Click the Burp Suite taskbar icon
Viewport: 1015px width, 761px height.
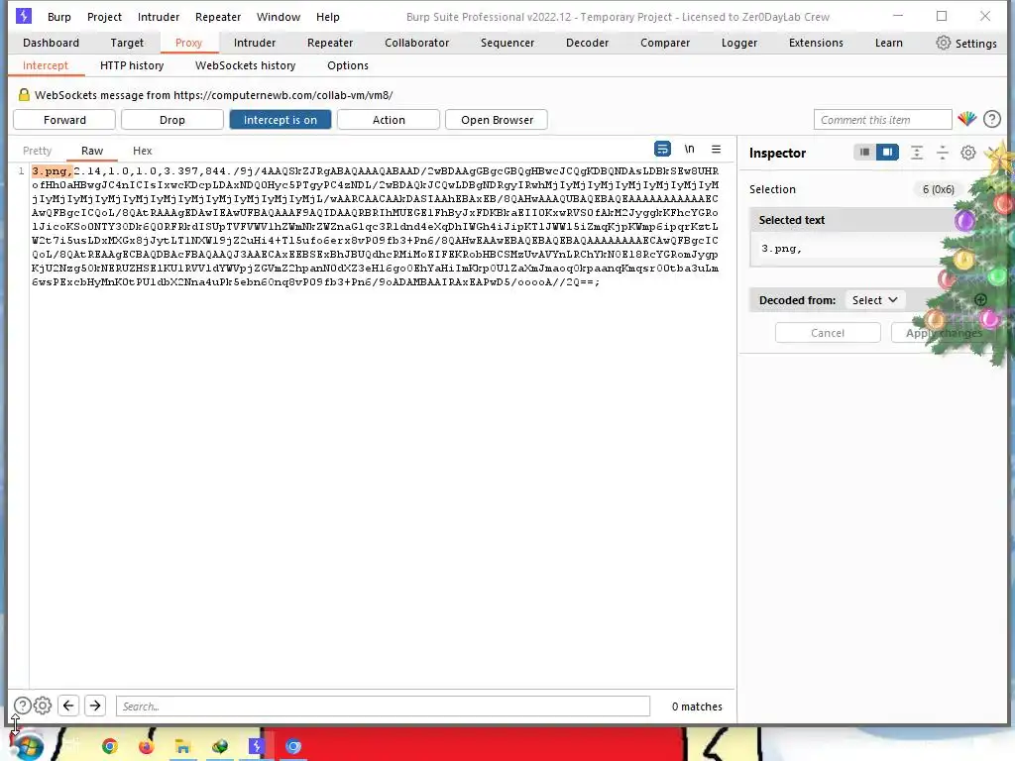(x=257, y=747)
